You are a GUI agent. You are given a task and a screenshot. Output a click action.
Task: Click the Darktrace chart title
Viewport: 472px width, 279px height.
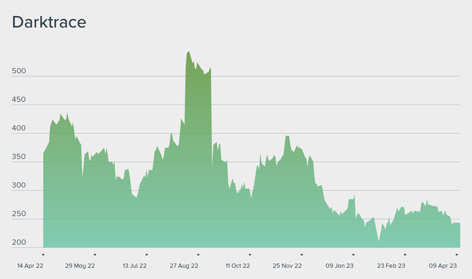[49, 22]
